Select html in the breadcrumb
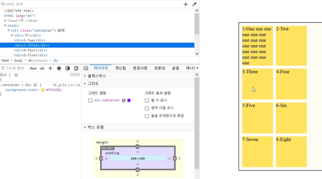 (x=5, y=61)
